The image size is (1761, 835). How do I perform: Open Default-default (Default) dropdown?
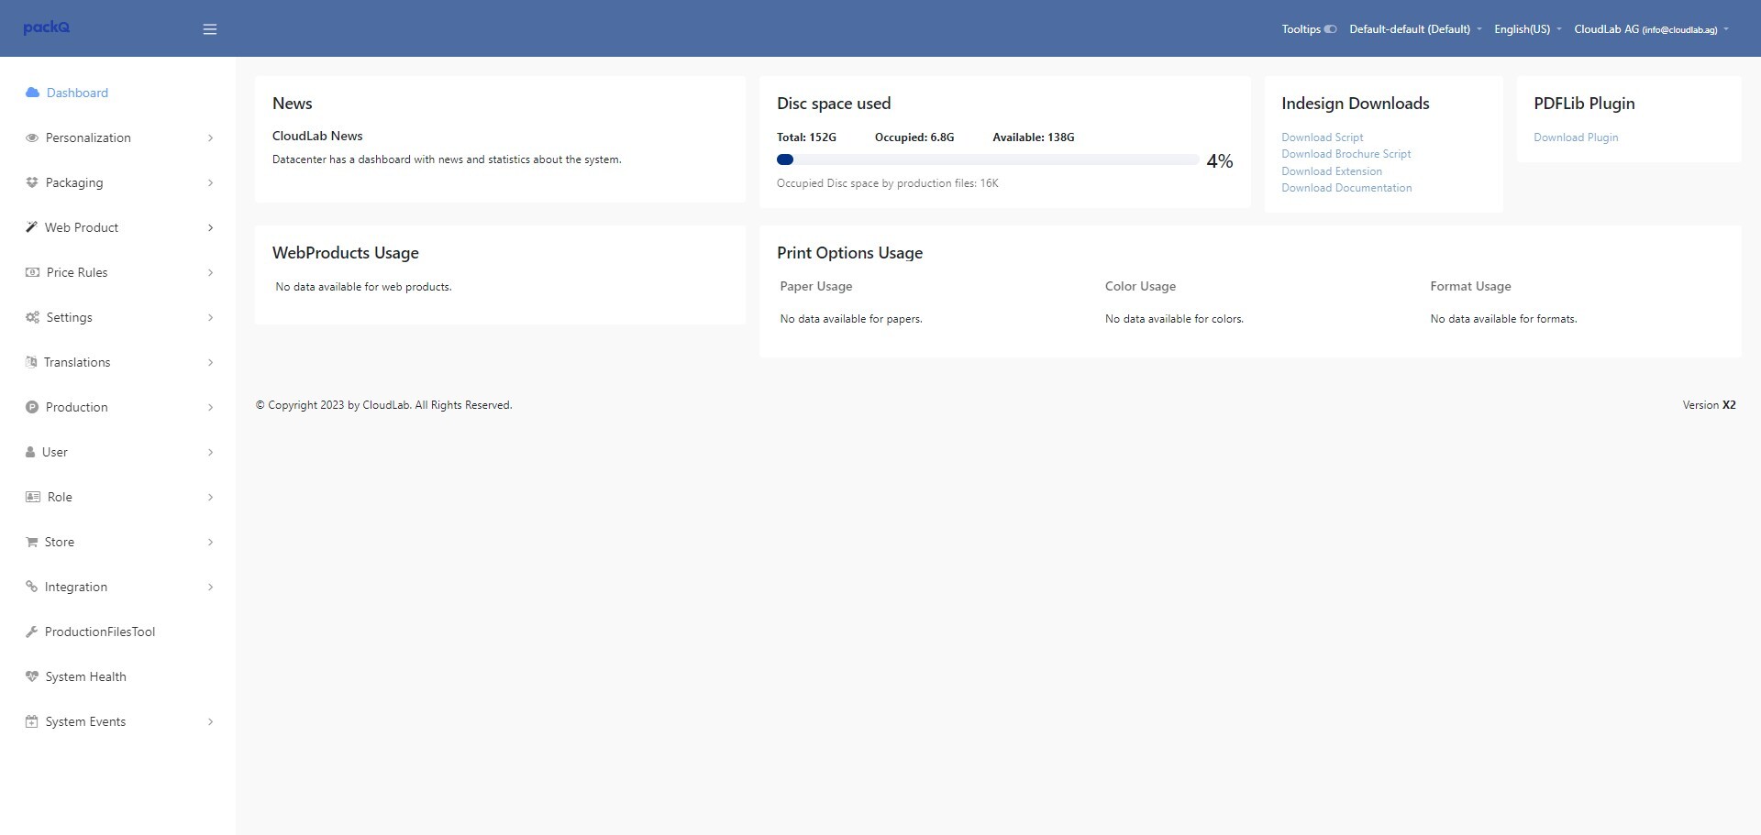coord(1415,29)
